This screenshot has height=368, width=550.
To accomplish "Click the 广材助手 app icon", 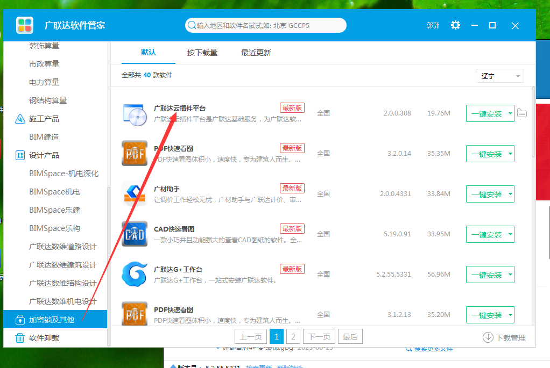I will click(x=135, y=193).
